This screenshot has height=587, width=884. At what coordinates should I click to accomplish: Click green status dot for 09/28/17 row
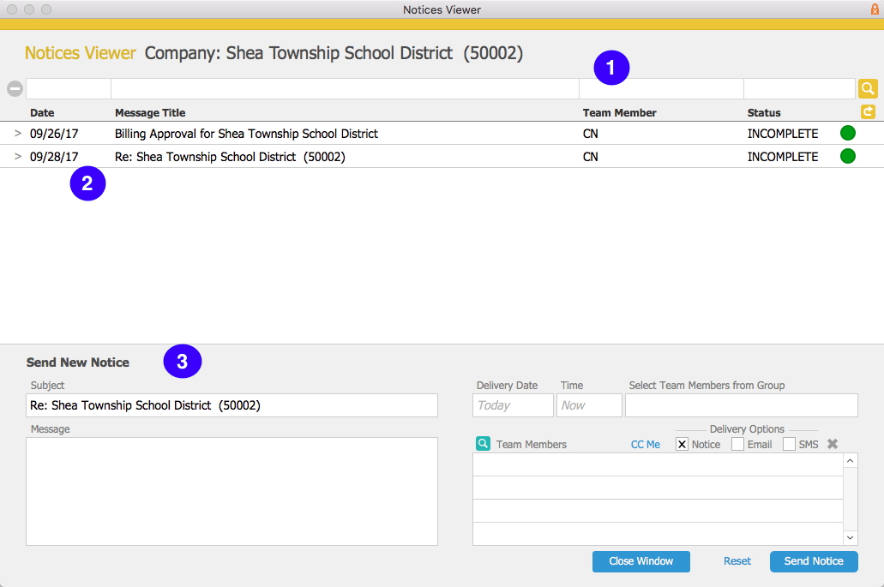coord(847,156)
